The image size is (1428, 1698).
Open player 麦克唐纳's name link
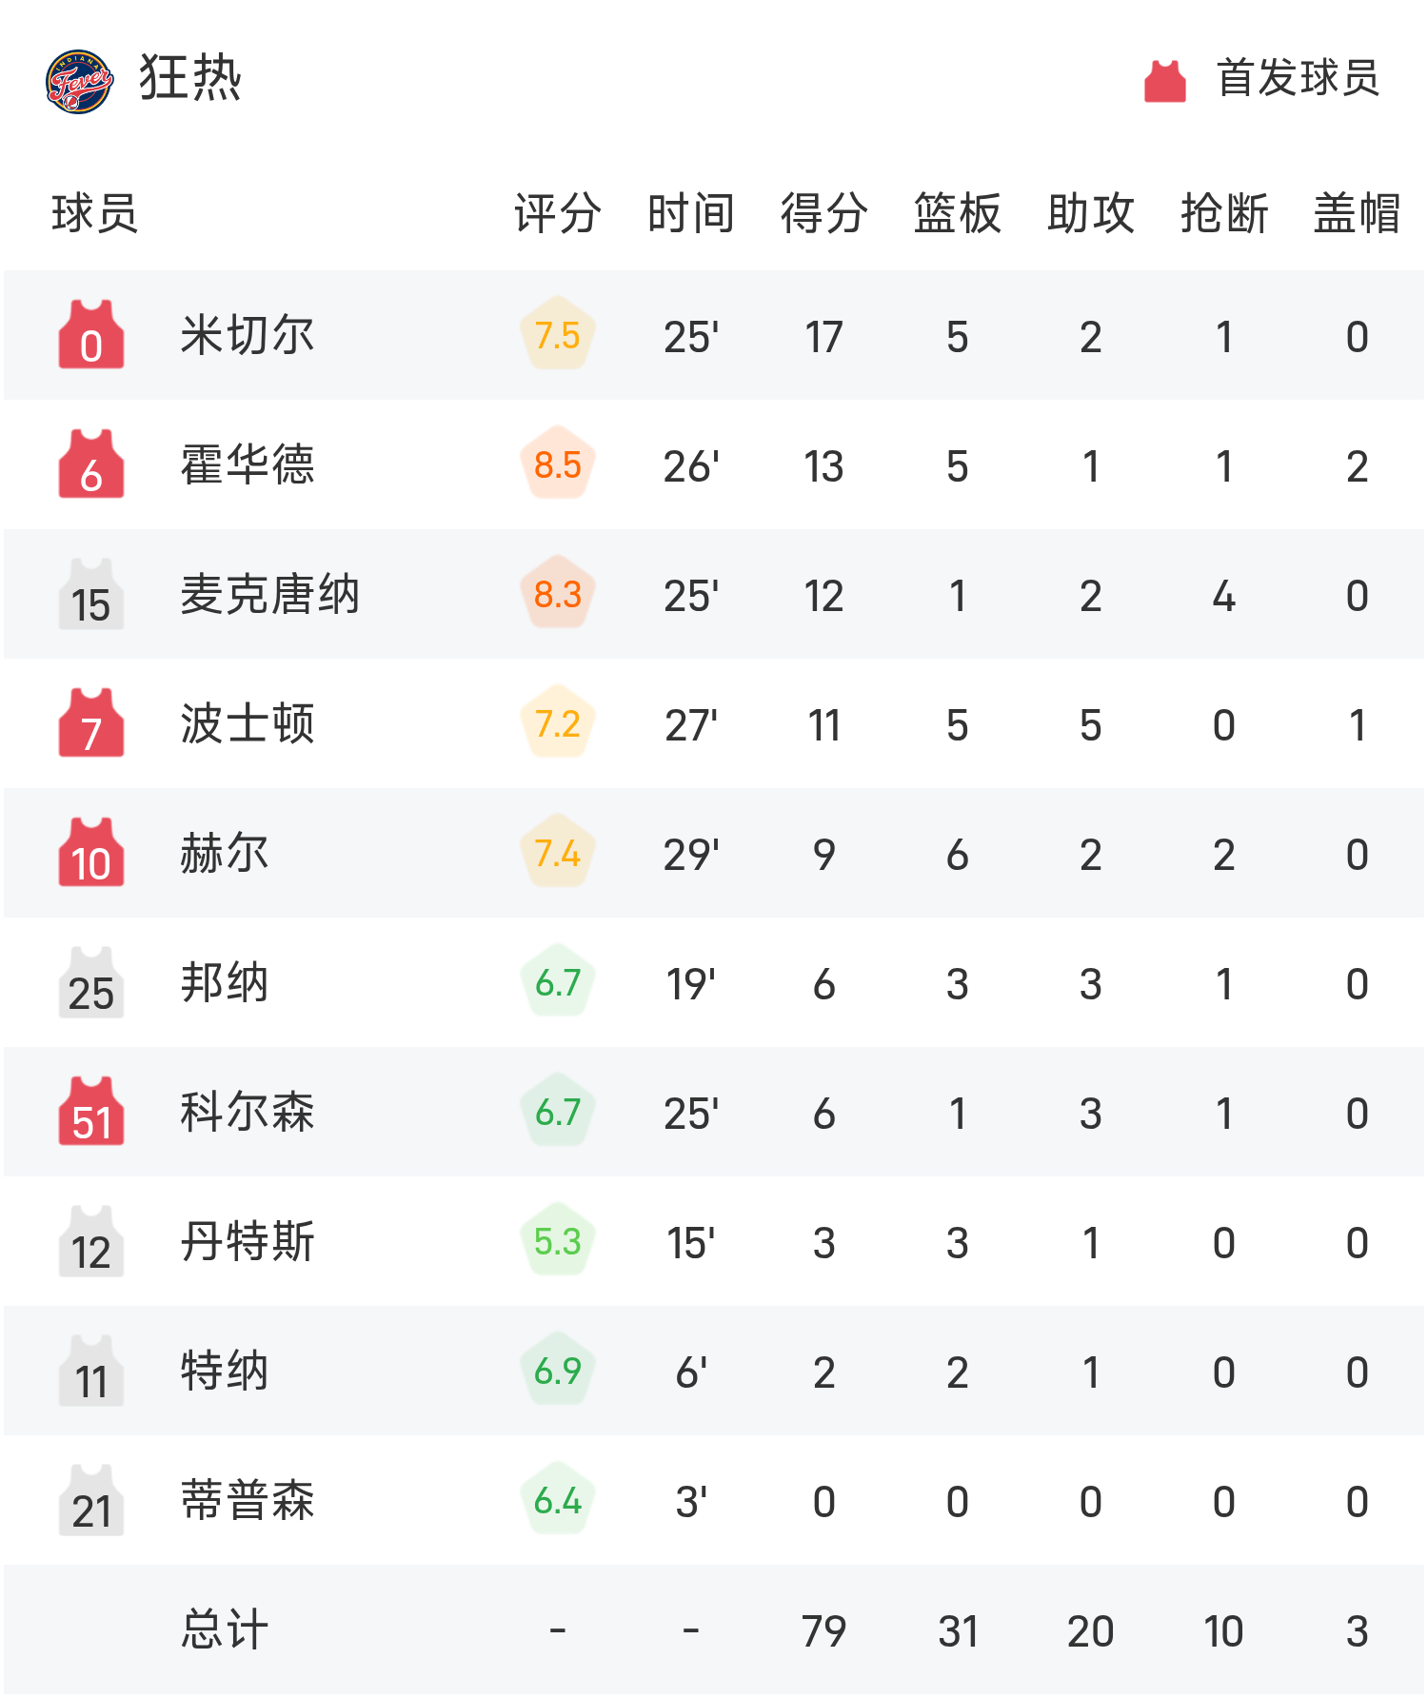[270, 595]
